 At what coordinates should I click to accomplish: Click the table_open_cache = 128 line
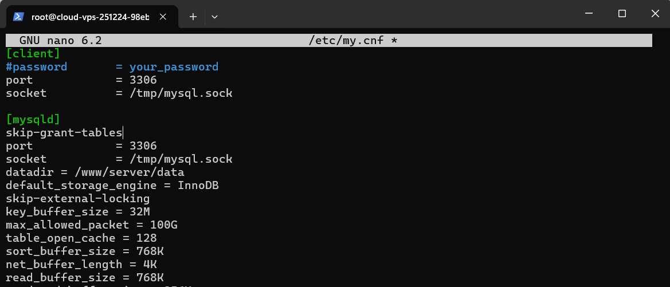(x=81, y=238)
